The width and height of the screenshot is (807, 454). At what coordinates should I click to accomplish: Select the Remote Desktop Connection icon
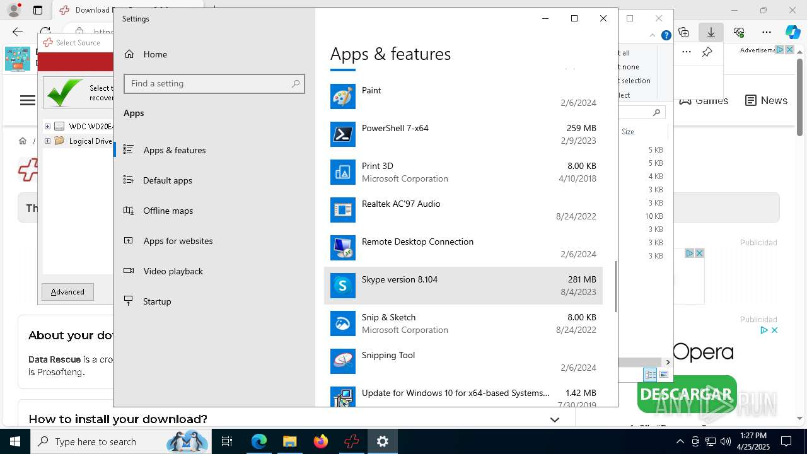[343, 248]
